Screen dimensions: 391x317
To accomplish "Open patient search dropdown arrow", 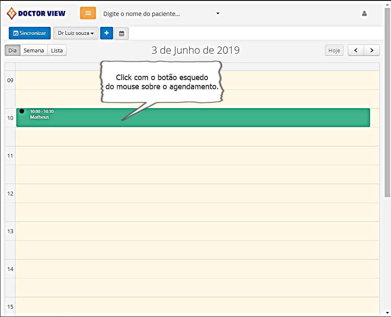I will 218,13.
